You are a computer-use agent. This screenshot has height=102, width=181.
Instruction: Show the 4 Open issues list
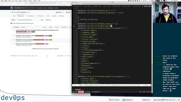click(16, 27)
